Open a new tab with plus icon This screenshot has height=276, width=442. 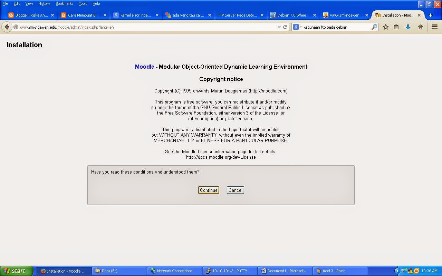click(x=430, y=15)
